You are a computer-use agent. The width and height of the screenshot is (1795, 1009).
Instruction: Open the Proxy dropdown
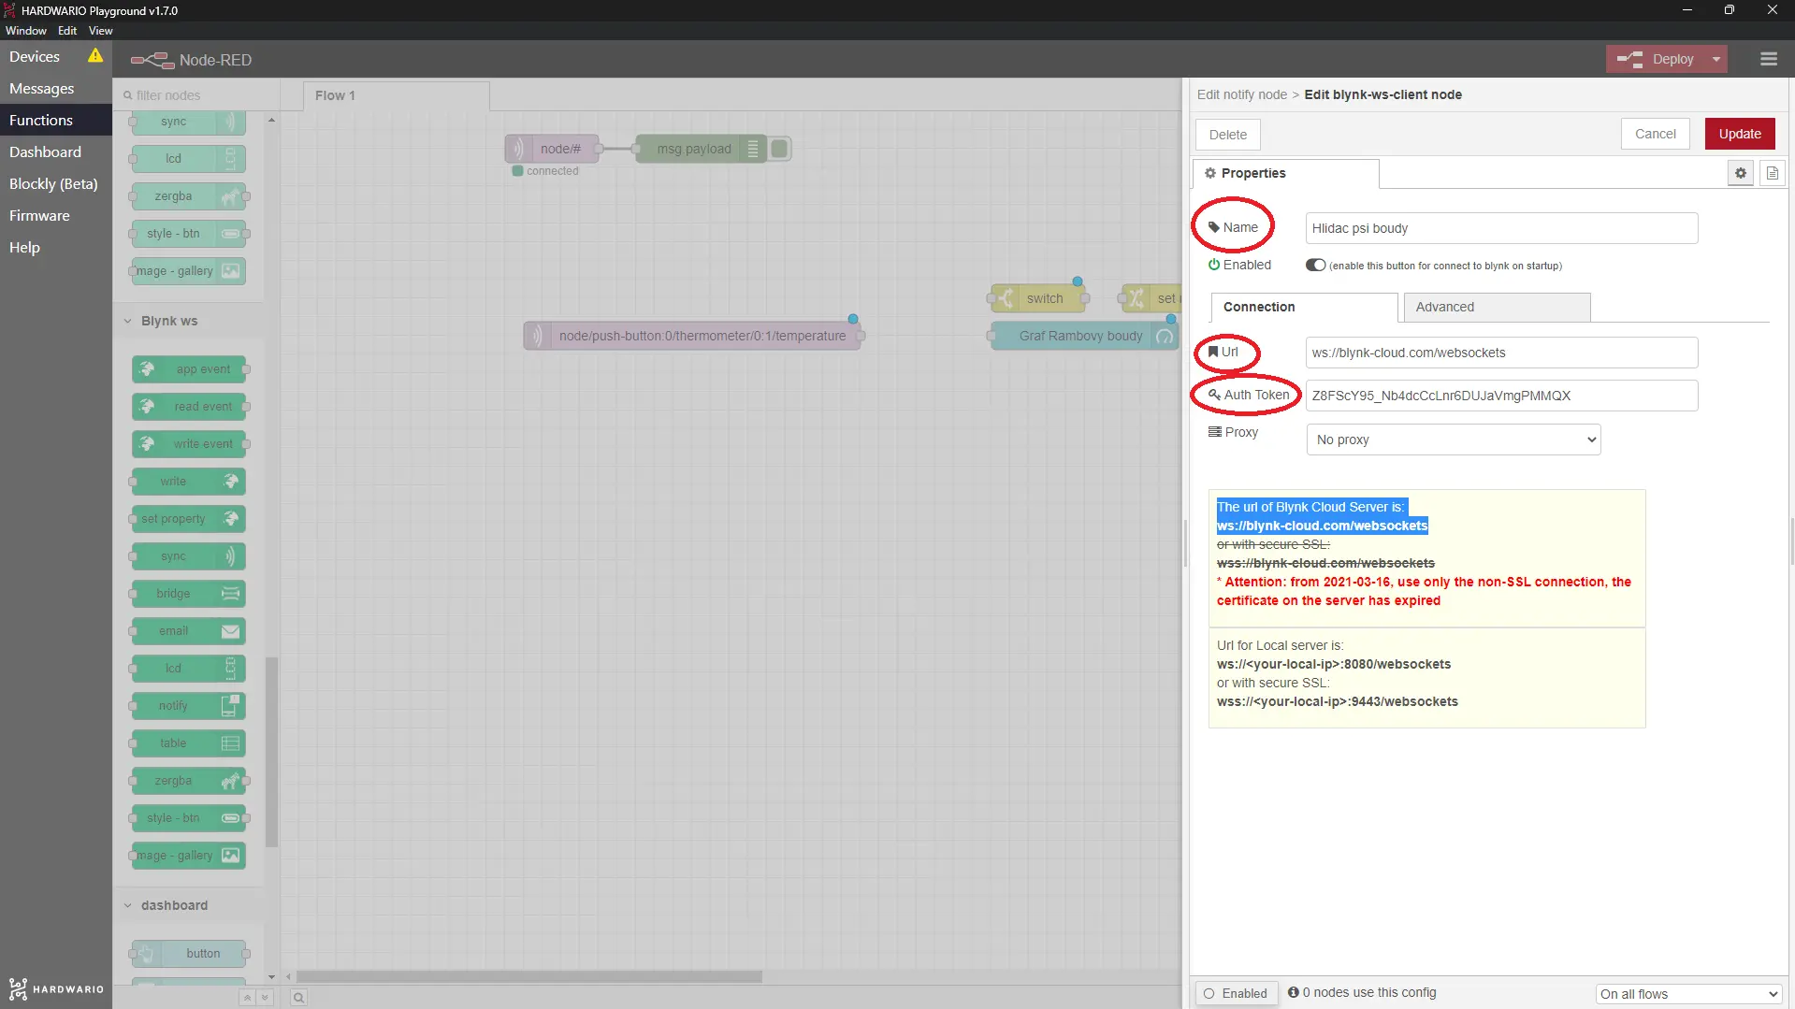(1453, 440)
